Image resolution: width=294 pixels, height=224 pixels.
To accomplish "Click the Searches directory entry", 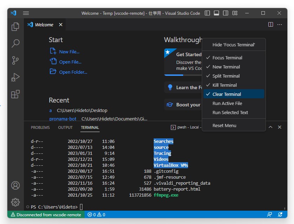I will point(163,141).
